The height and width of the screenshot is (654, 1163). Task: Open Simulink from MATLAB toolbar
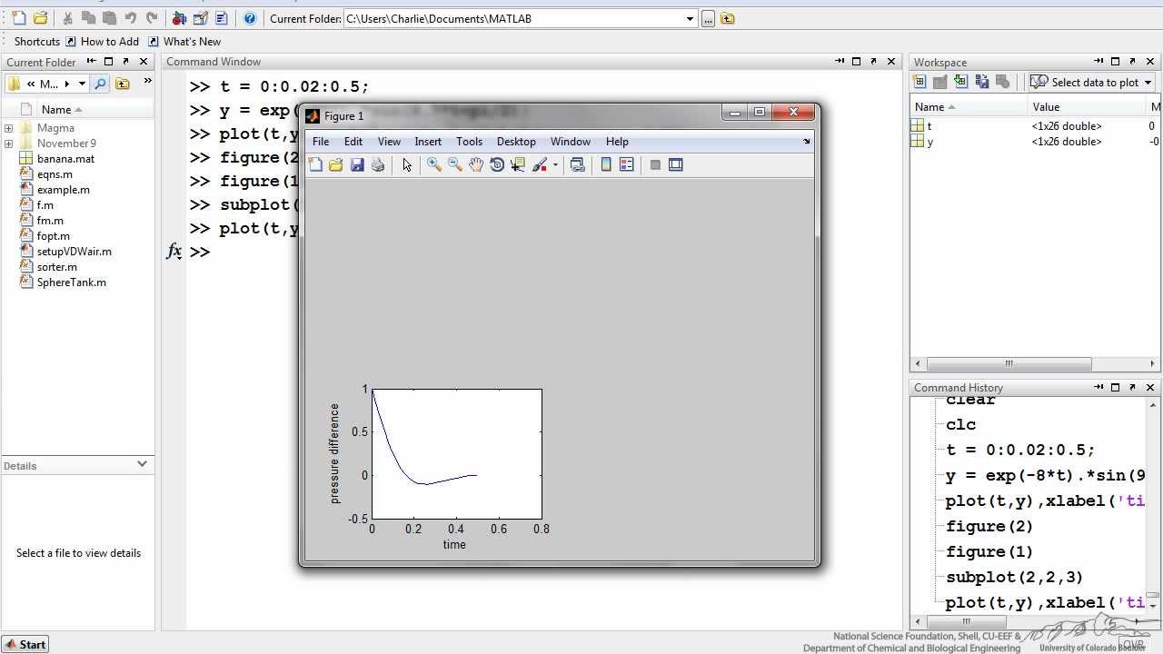click(x=179, y=18)
